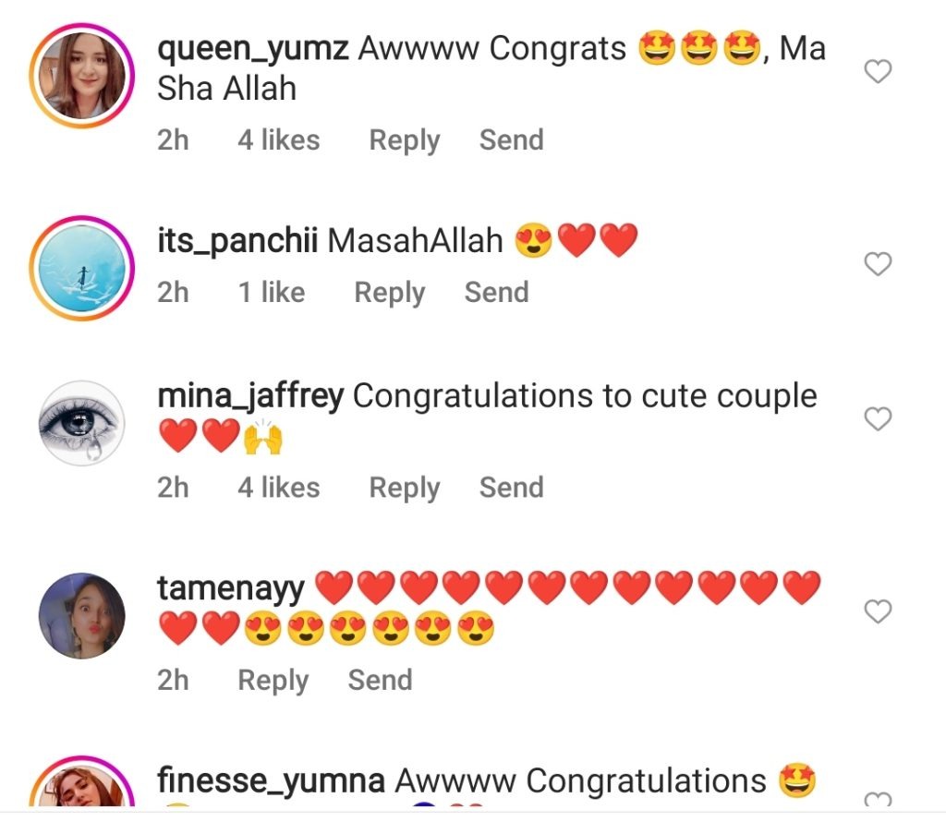The width and height of the screenshot is (946, 822).
Task: Send its_panchii's comment via Send
Action: point(496,293)
